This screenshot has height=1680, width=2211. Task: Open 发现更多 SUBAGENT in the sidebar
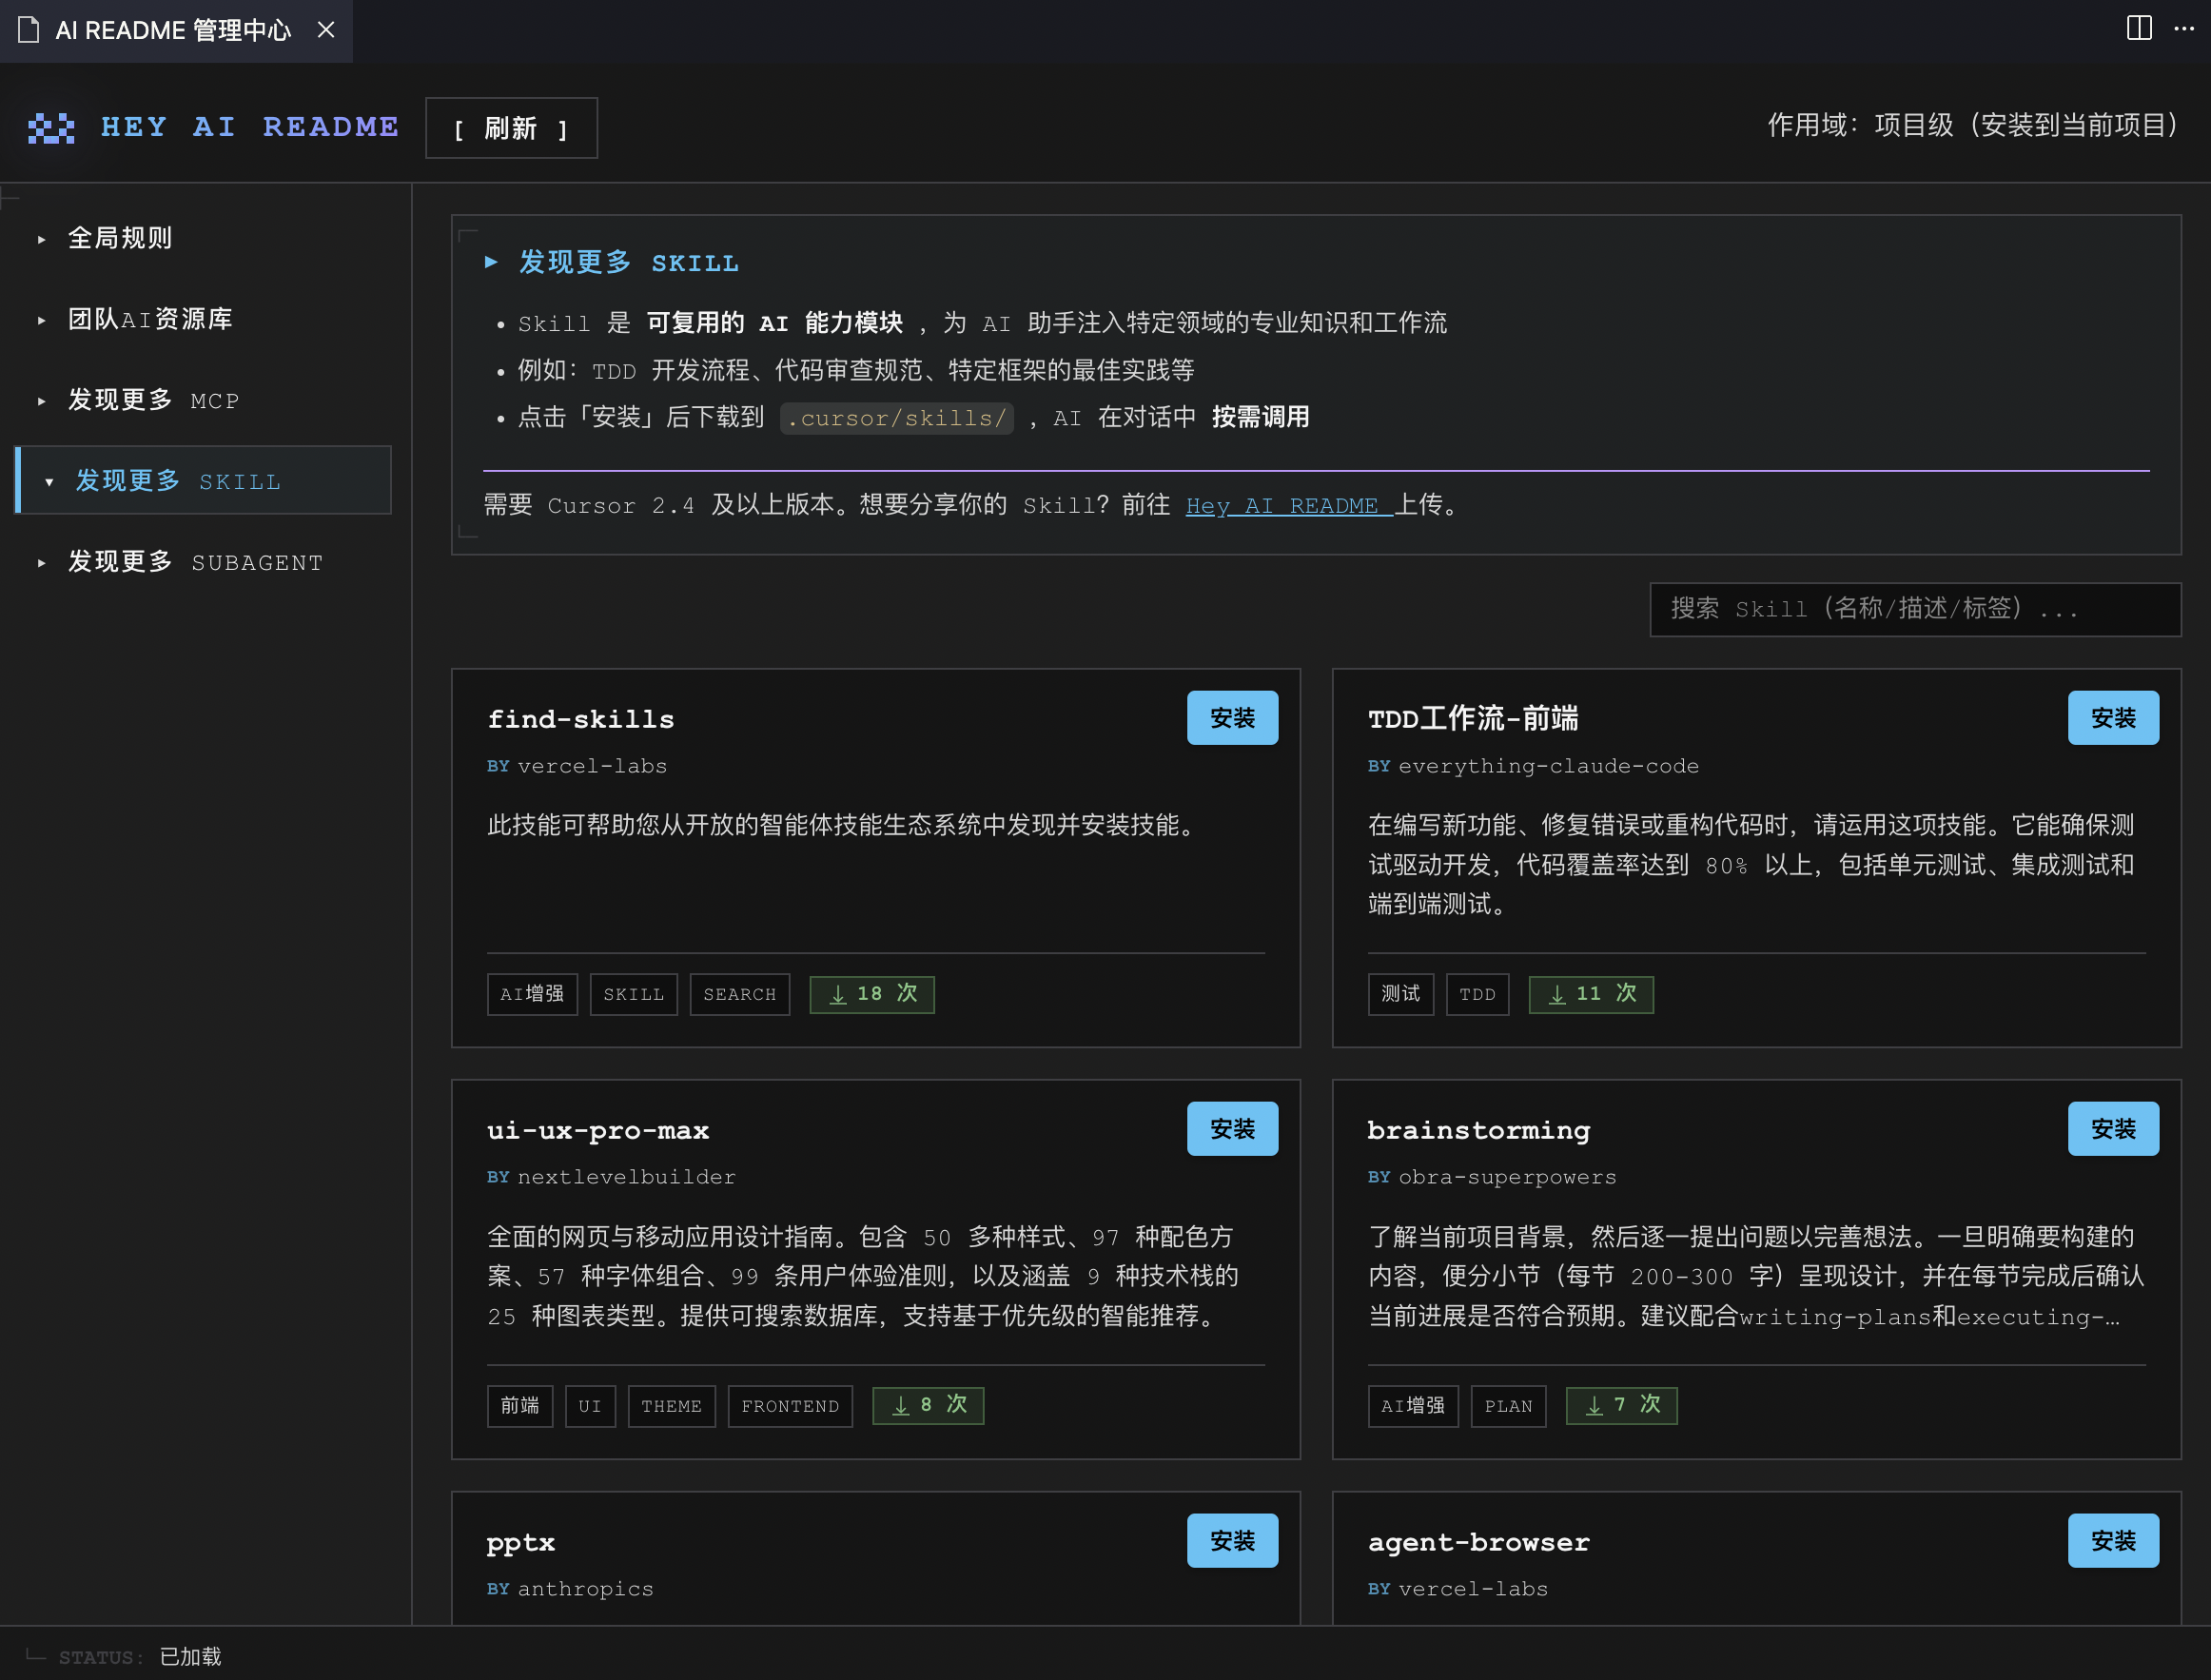(x=196, y=562)
